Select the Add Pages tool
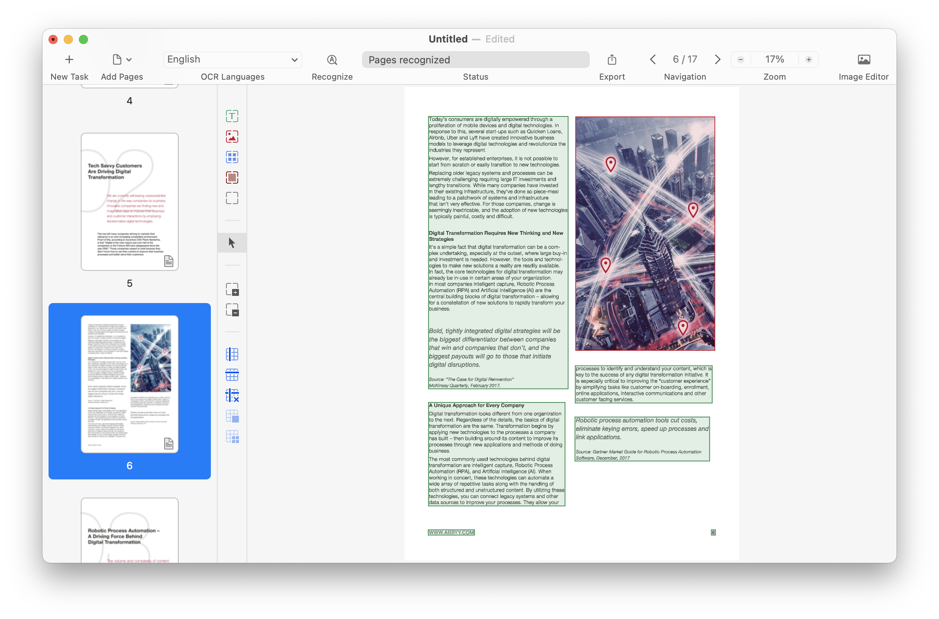Viewport: 939px width, 619px height. [x=121, y=60]
